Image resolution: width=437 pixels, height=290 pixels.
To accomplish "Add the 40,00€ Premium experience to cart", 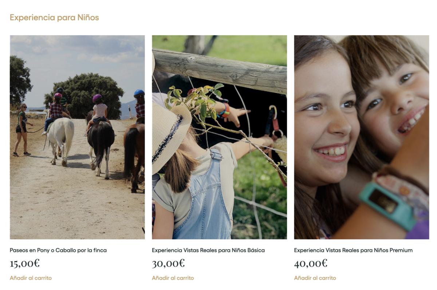I will (x=315, y=278).
